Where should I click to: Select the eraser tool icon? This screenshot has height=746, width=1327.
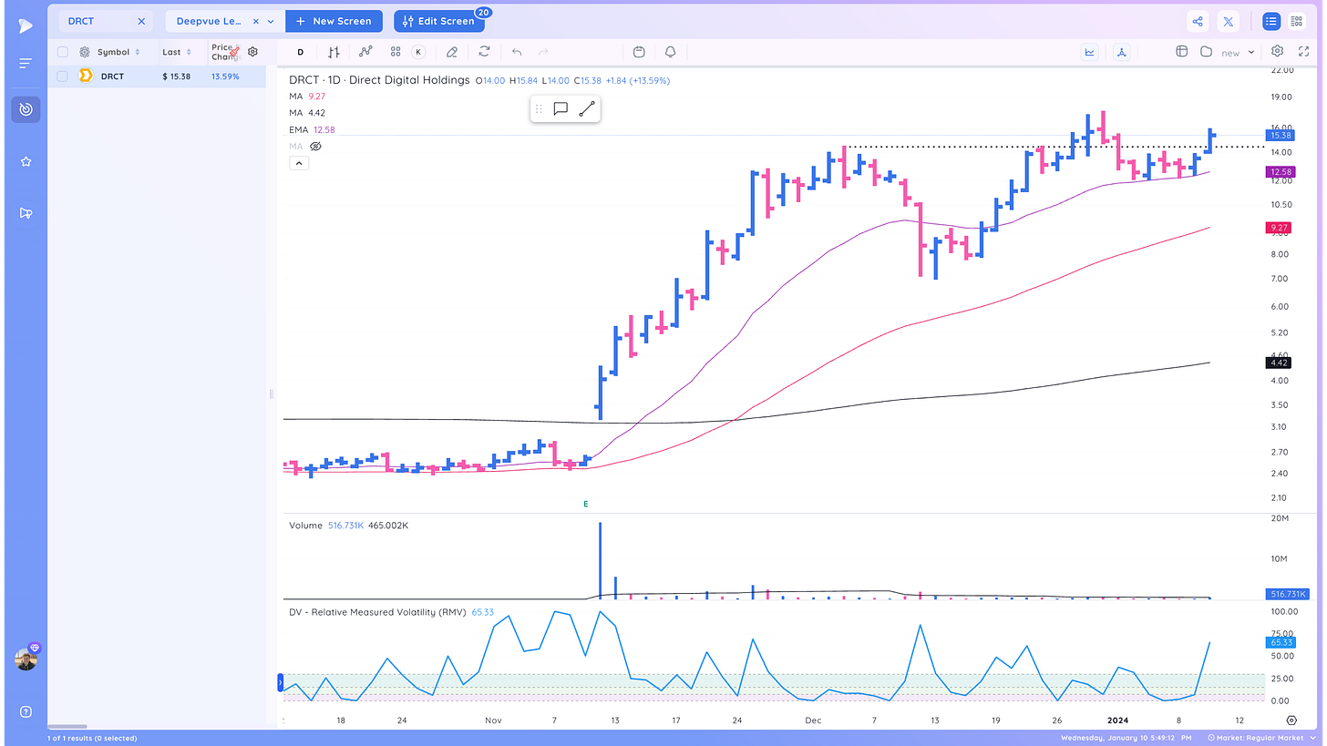pos(452,52)
